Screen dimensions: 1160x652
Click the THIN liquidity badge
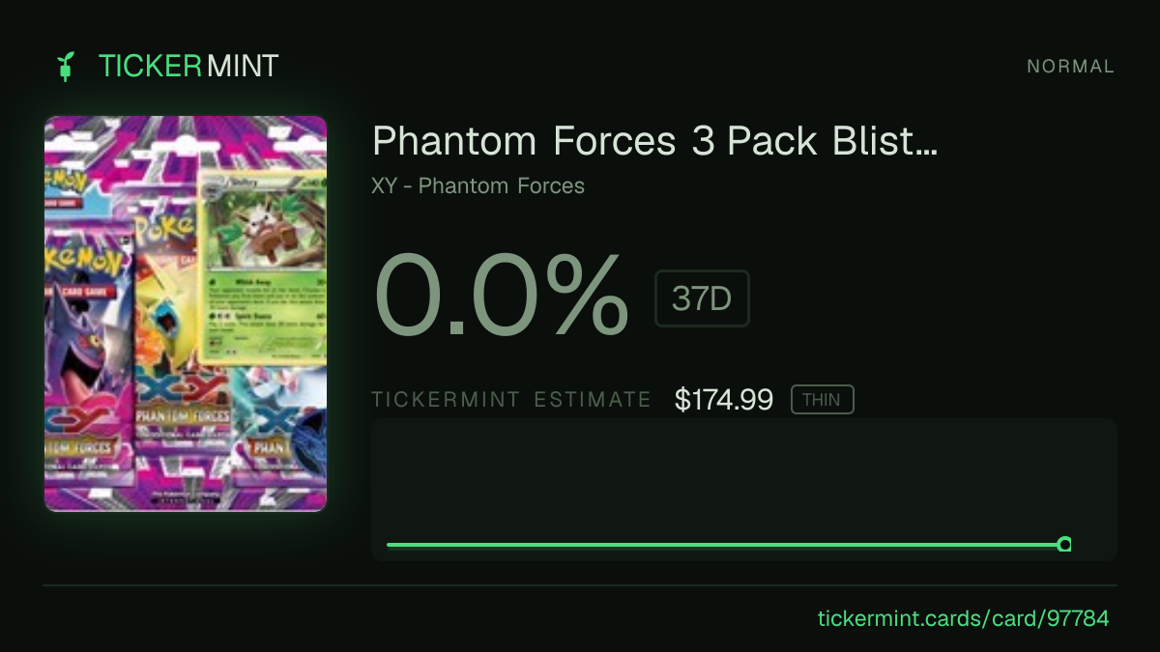coord(822,400)
